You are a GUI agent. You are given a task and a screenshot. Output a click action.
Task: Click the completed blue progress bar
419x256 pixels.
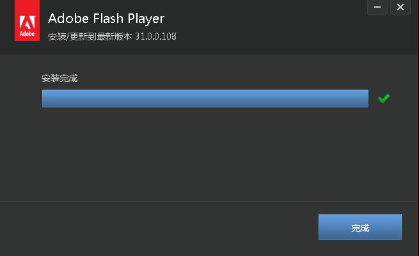(x=205, y=99)
